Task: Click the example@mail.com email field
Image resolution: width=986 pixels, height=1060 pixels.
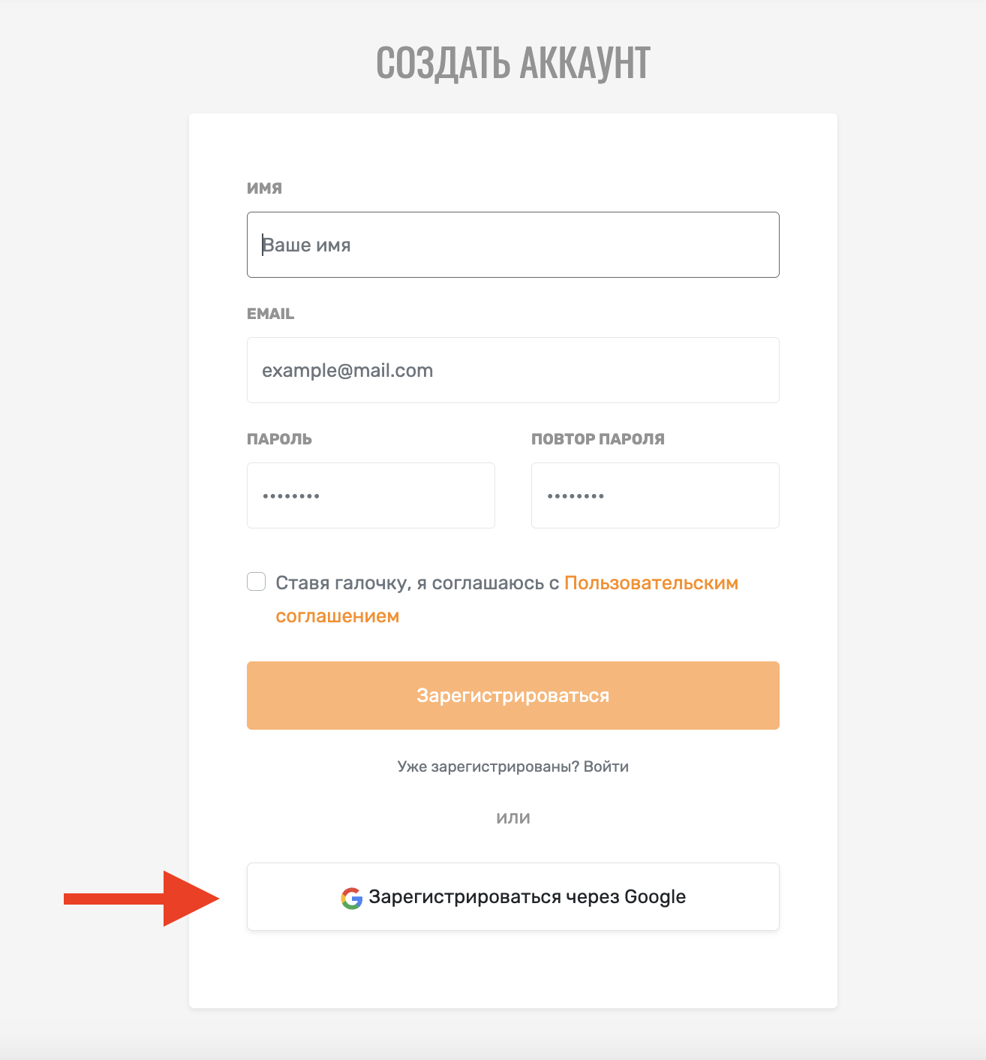Action: (513, 370)
